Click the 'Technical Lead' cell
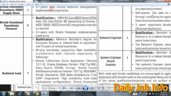Image resolution: width=171 pixels, height=96 pixels. tap(11, 73)
